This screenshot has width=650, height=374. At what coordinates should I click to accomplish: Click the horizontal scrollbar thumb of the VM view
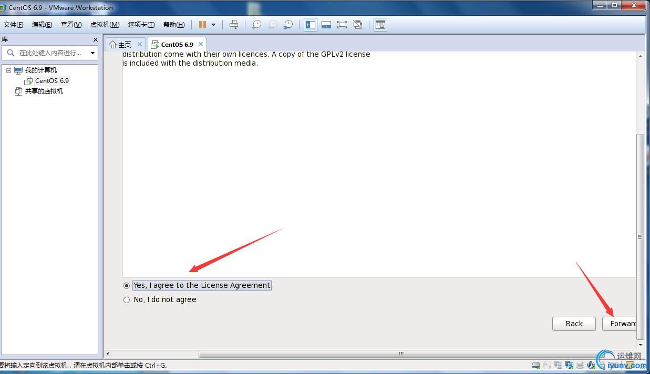[x=401, y=354]
